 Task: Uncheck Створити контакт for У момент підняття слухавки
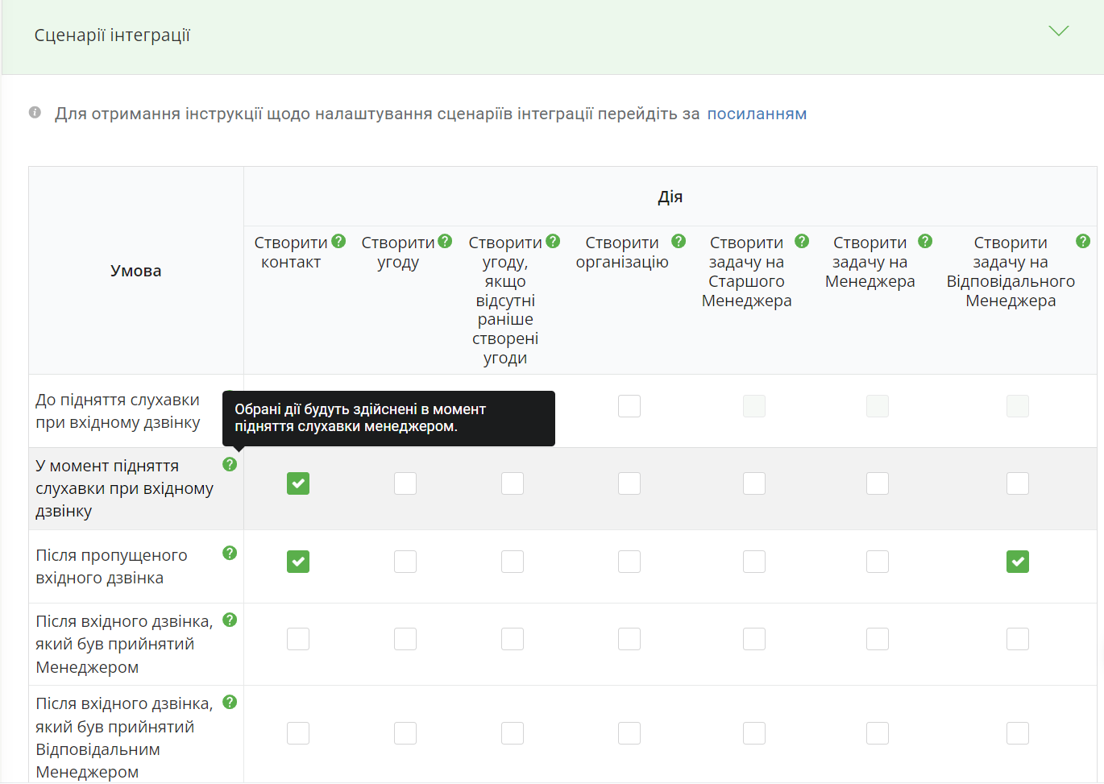coord(298,483)
